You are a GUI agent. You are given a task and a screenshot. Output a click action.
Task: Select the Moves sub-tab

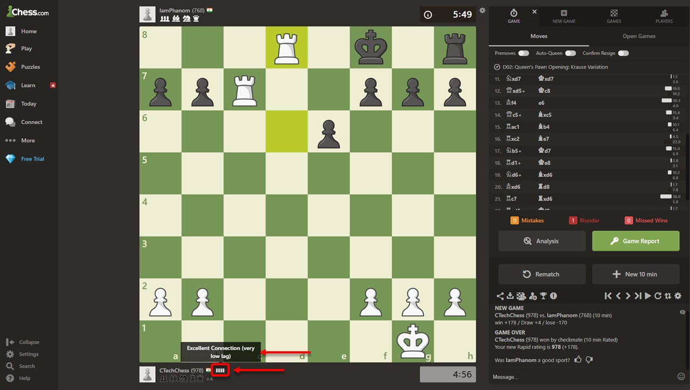click(x=539, y=36)
